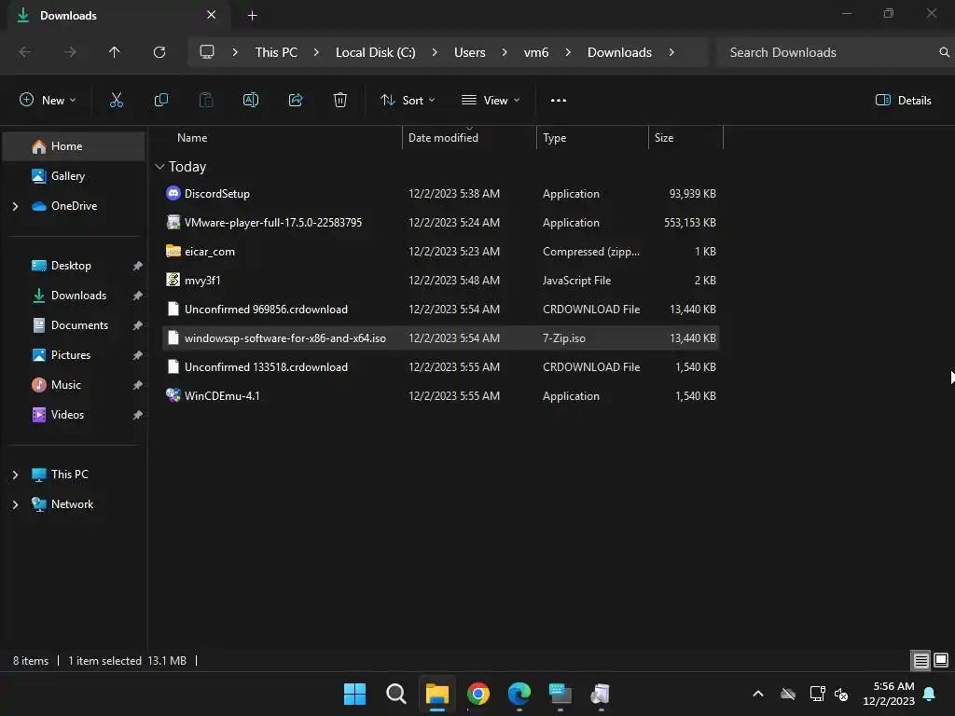
Task: Select the eicar_com zipped folder
Action: [441, 252]
